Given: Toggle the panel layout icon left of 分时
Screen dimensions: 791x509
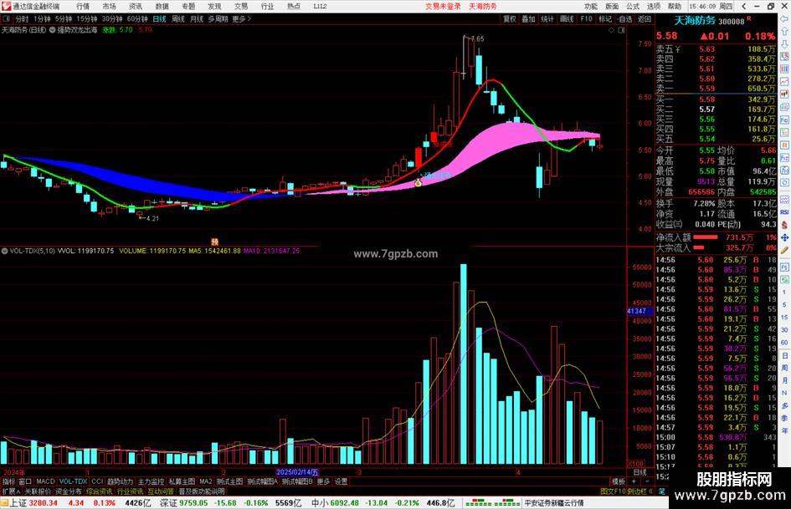Looking at the screenshot, I should [x=6, y=18].
